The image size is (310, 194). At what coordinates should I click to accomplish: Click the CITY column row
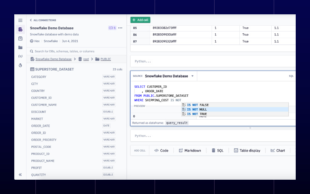[x=76, y=84]
